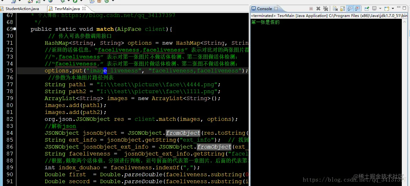Collapse the match method at line 69

coord(15,29)
